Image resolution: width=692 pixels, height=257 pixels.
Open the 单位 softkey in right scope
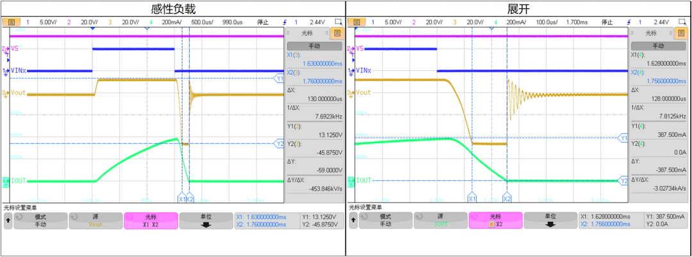point(552,221)
